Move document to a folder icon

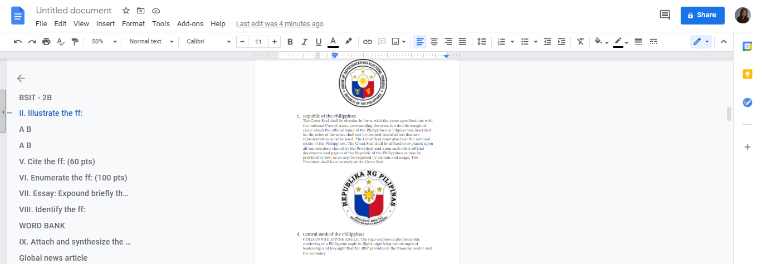pyautogui.click(x=141, y=11)
